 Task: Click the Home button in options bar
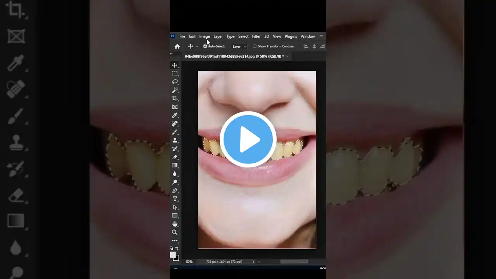(177, 46)
